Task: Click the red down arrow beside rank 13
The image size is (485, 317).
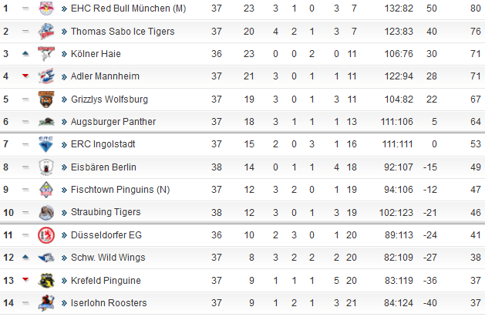Action: (25, 279)
